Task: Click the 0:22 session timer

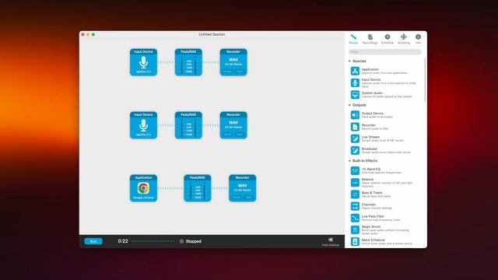Action: [123, 241]
